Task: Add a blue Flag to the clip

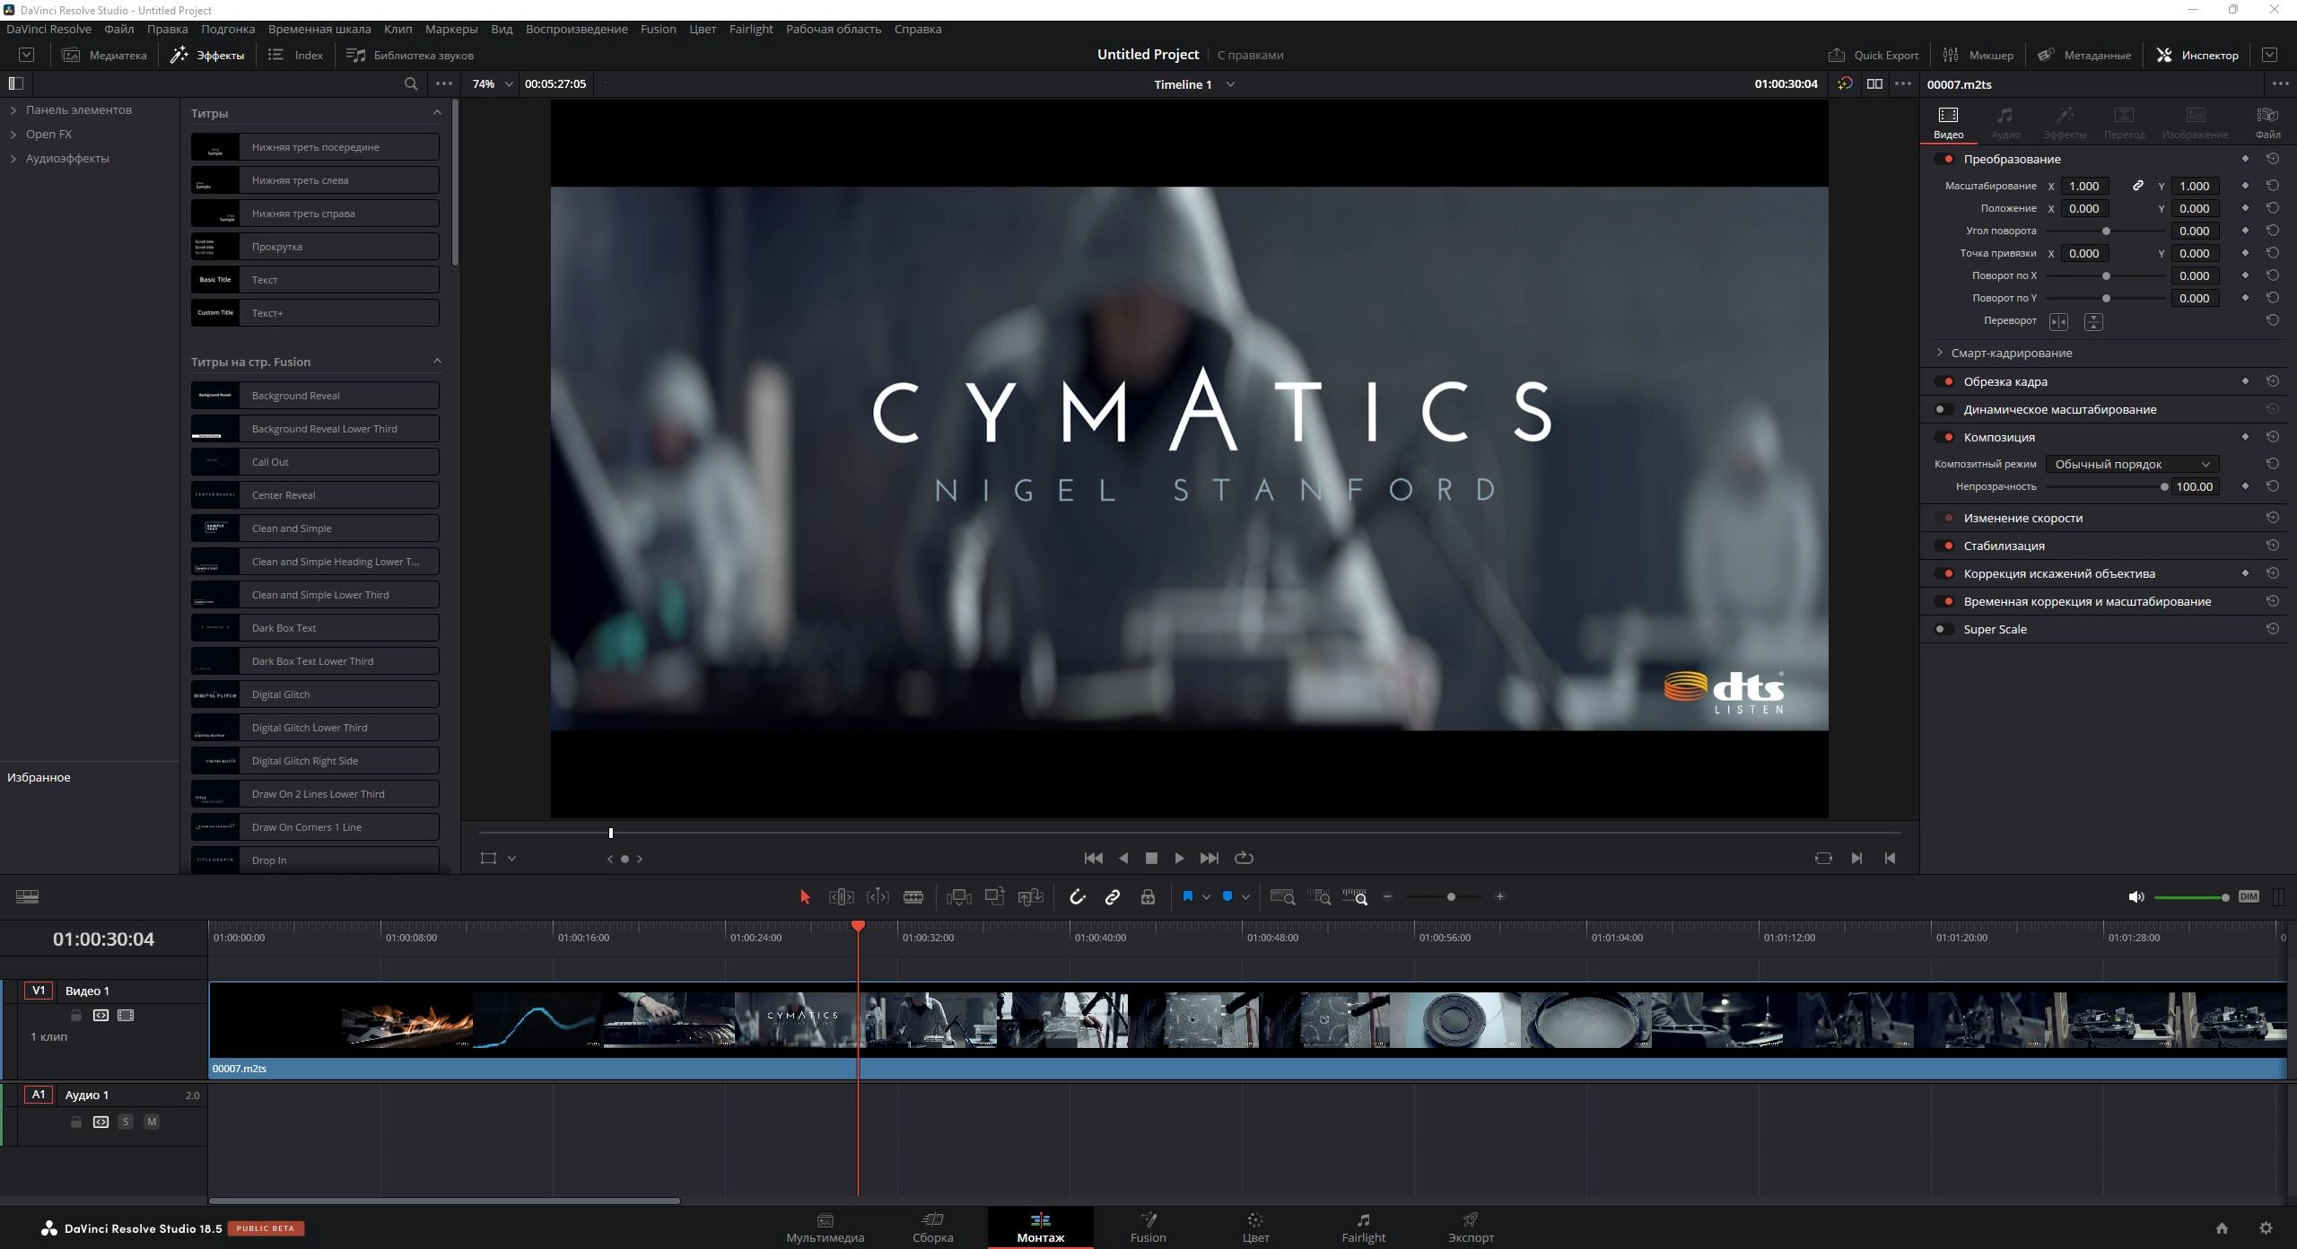Action: 1187,896
